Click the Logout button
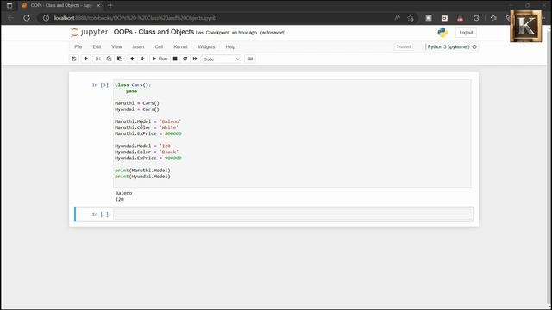This screenshot has height=310, width=552. [x=466, y=33]
